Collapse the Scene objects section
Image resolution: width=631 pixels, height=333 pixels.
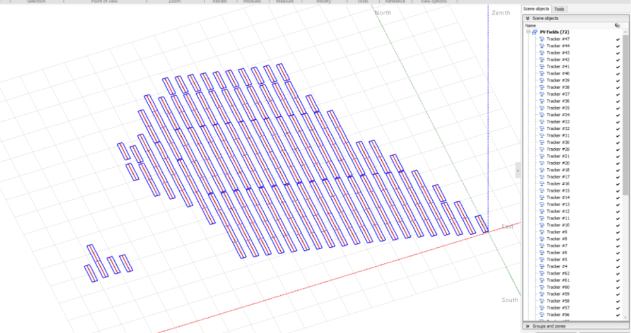[x=528, y=18]
